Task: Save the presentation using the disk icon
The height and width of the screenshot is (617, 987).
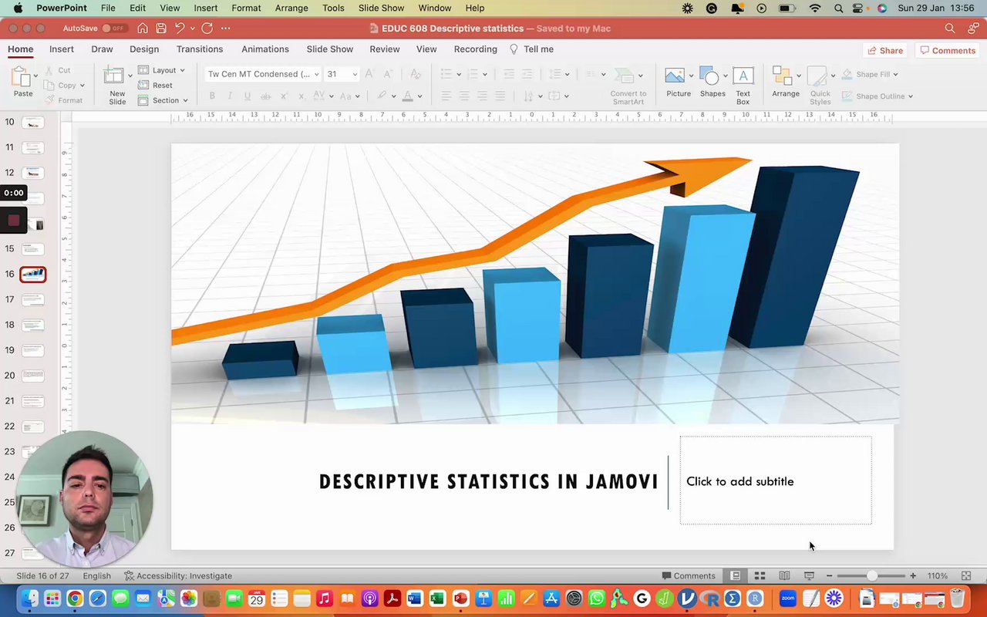Action: click(x=161, y=29)
